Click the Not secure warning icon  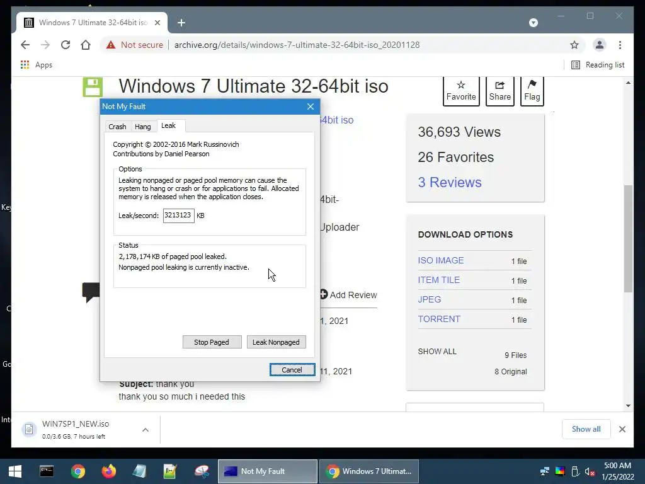111,45
